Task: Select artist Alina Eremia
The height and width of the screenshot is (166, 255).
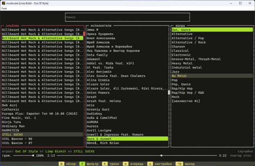Action: point(127,80)
